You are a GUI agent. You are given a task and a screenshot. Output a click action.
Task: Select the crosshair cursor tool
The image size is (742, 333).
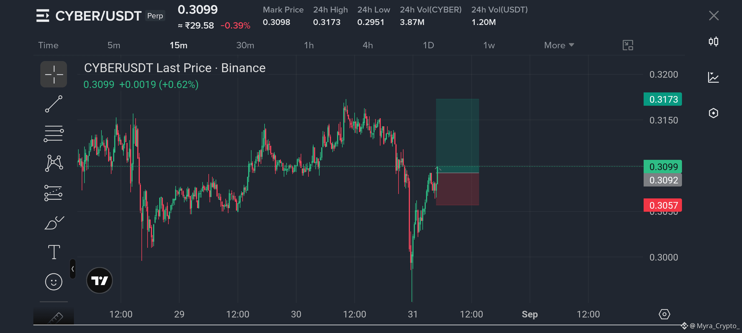tap(54, 74)
